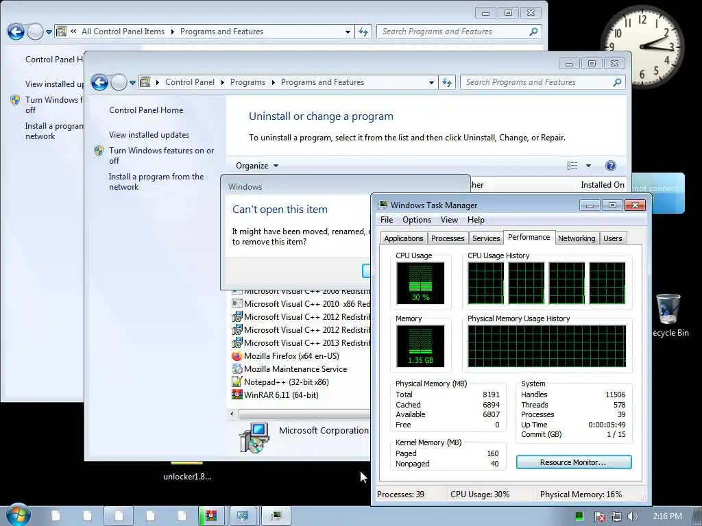702x526 pixels.
Task: Select the Performance tab
Action: pos(529,237)
